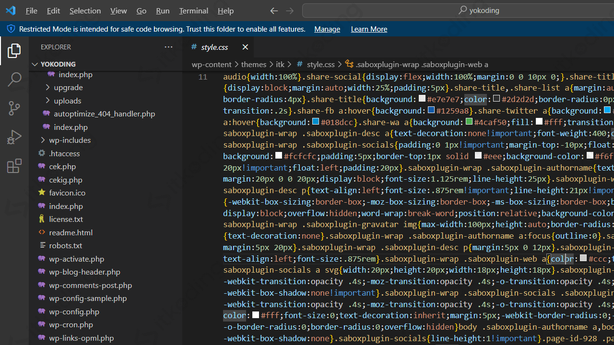Click line number 11 in the gutter

click(203, 77)
